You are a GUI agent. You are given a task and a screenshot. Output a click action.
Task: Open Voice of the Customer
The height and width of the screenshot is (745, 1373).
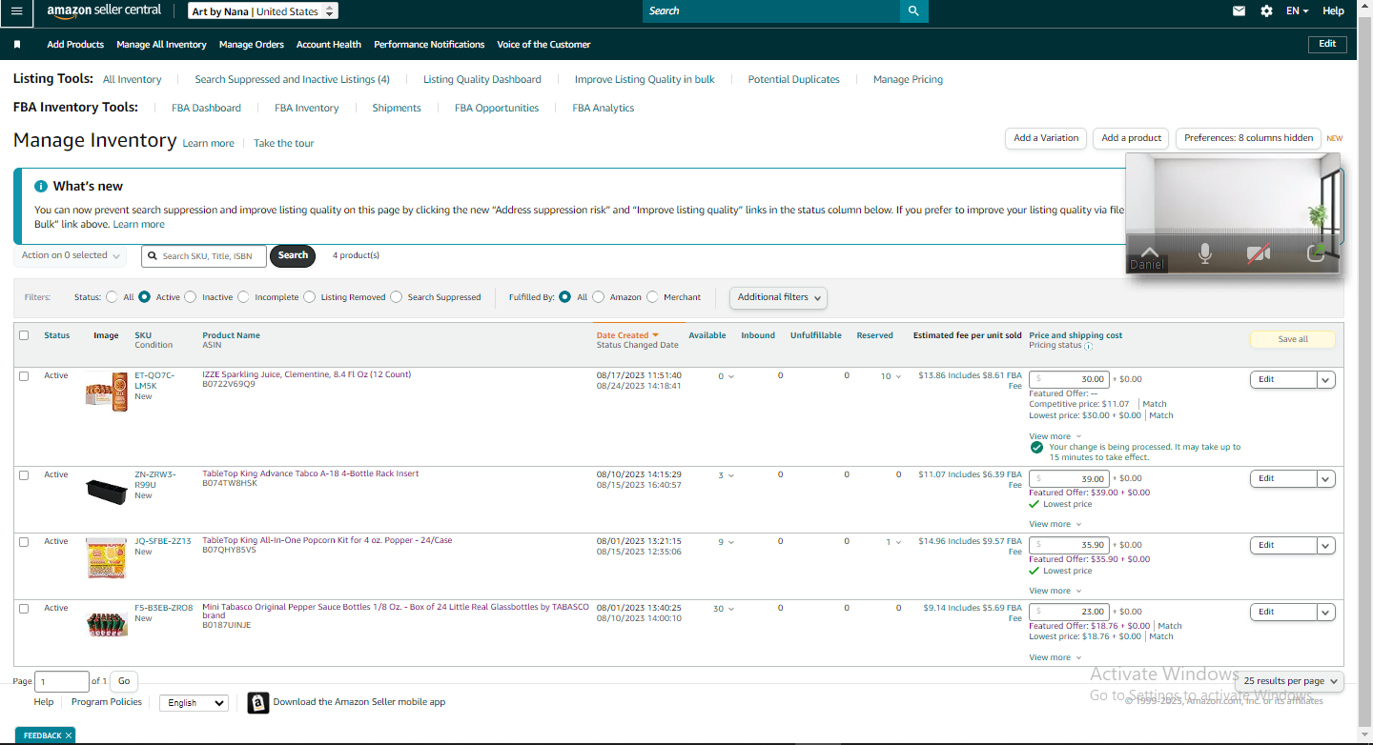(x=543, y=45)
